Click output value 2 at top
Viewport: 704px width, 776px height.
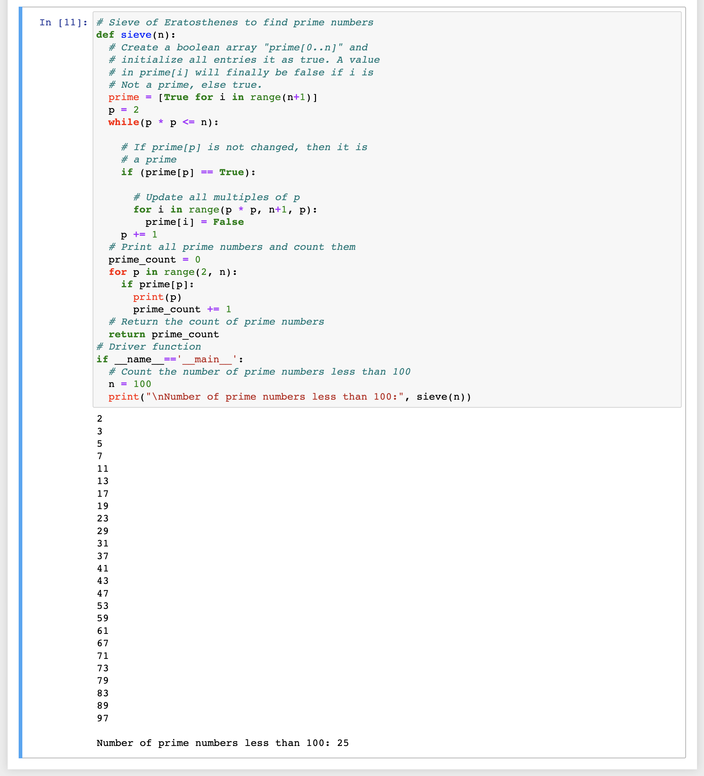[x=100, y=419]
